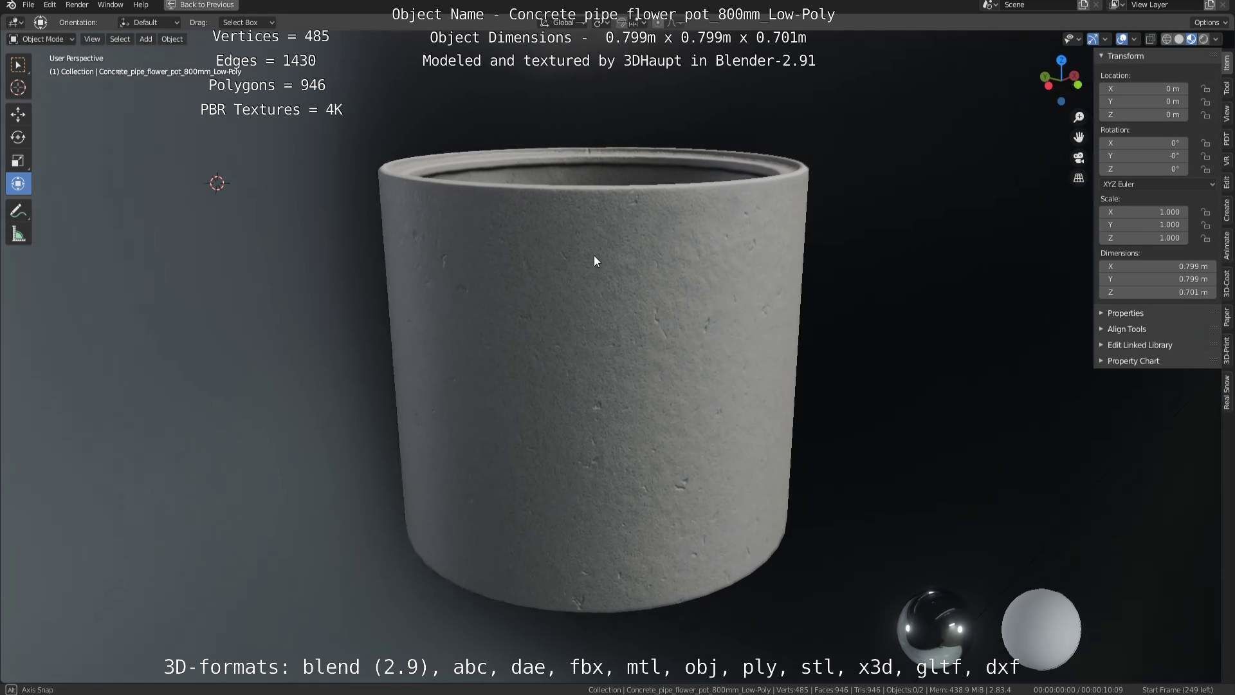This screenshot has height=695, width=1235.
Task: Open the Help menu
Action: [x=140, y=5]
